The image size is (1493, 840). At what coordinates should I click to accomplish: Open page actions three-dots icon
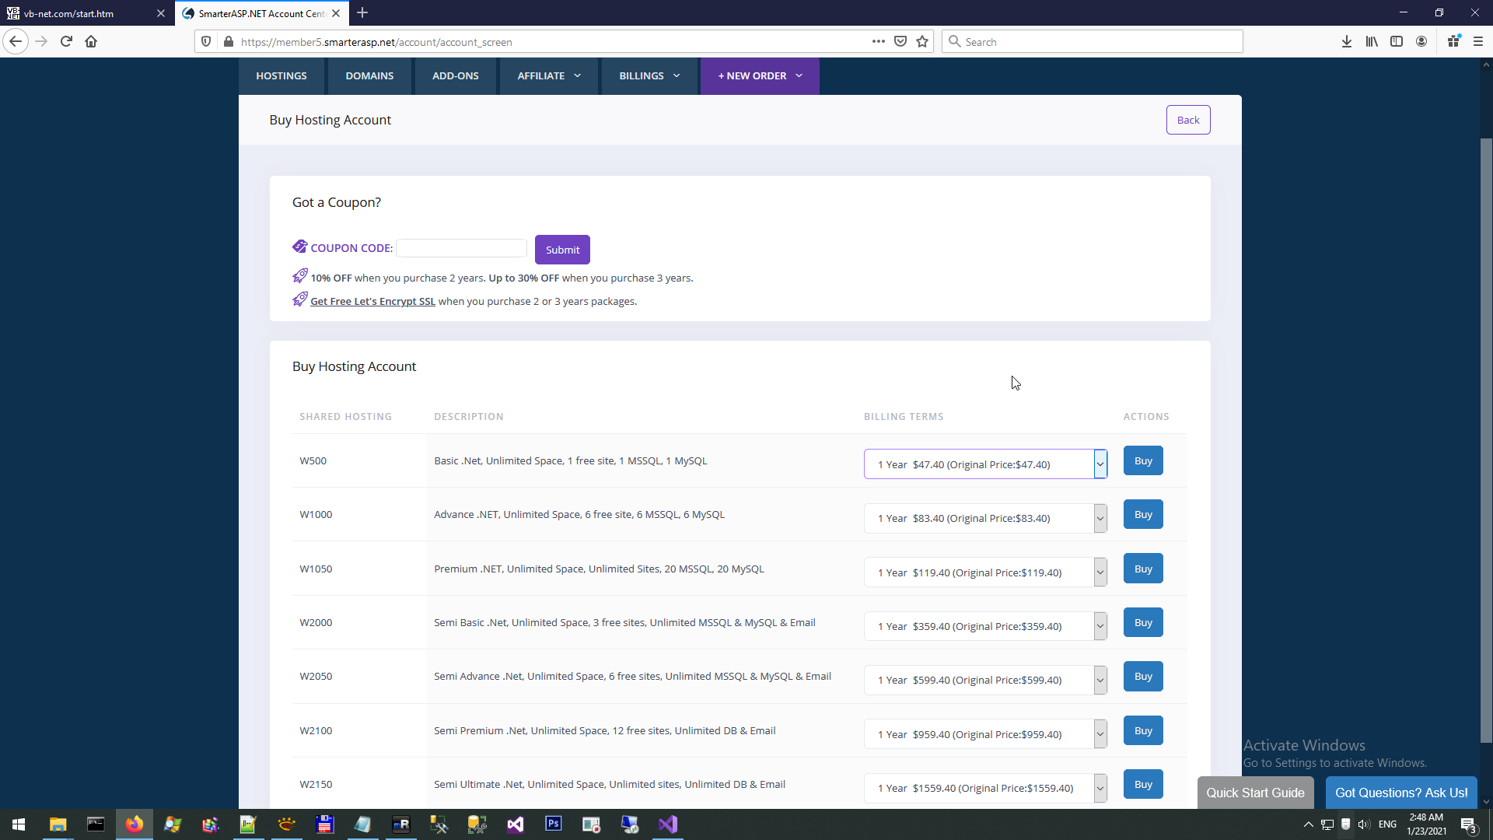[x=878, y=42]
